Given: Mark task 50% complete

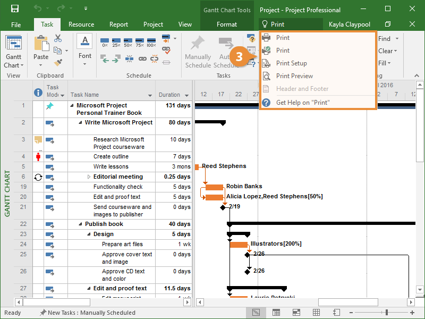Looking at the screenshot, I should pyautogui.click(x=128, y=42).
